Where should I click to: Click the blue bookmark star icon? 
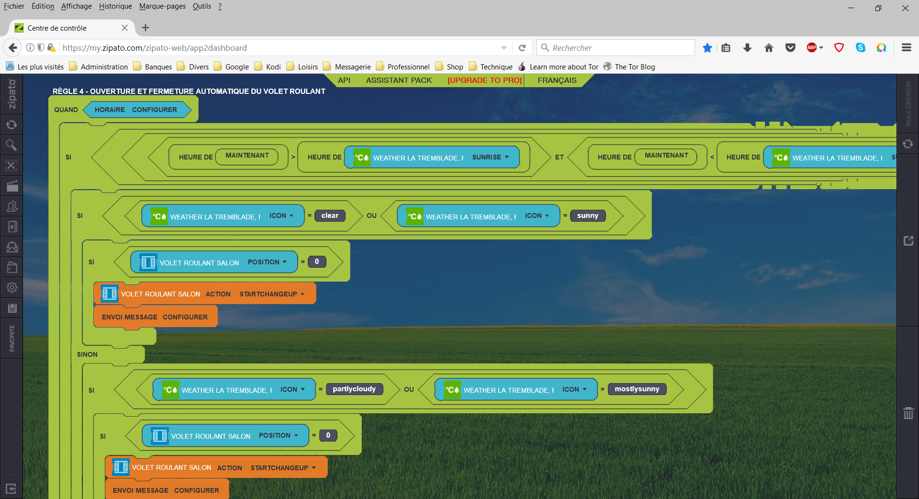point(707,47)
